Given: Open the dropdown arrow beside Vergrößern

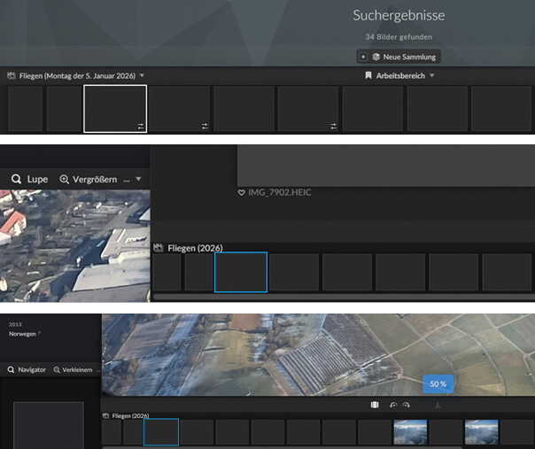Looking at the screenshot, I should pos(139,179).
